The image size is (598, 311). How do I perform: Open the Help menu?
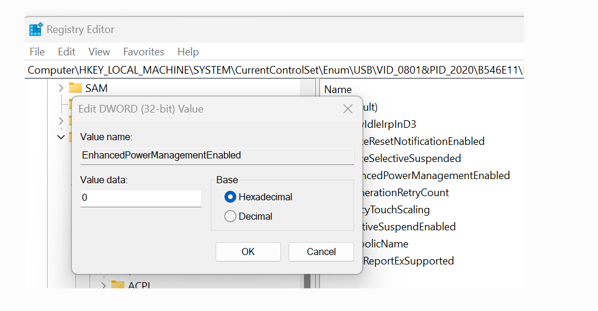(x=188, y=52)
